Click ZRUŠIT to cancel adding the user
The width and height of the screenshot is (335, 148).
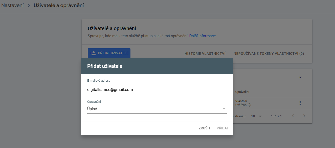[x=204, y=128]
